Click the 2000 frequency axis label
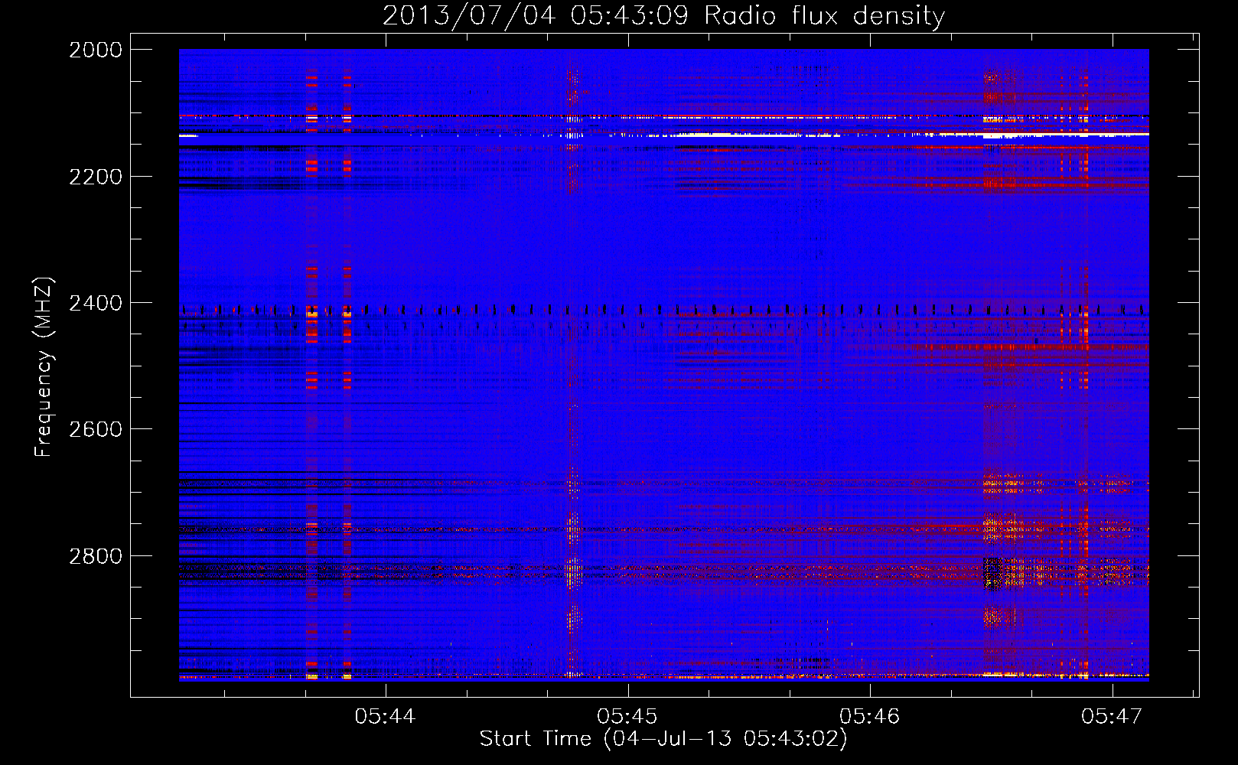The image size is (1238, 765). click(96, 50)
